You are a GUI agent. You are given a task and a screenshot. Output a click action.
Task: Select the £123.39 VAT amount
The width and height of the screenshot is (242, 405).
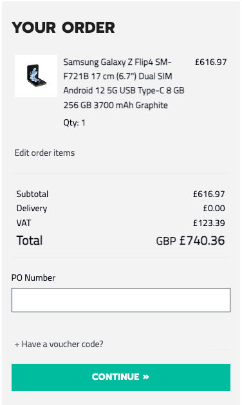209,223
